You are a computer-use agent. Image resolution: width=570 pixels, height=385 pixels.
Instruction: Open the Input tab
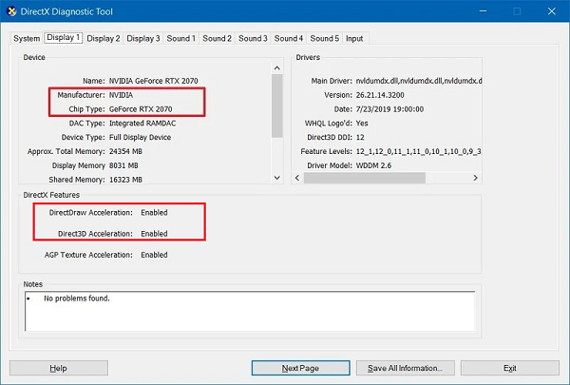354,38
